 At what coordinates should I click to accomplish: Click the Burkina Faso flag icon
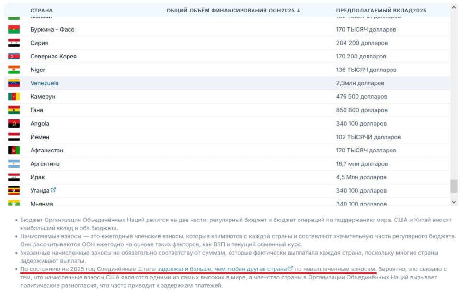pyautogui.click(x=14, y=30)
